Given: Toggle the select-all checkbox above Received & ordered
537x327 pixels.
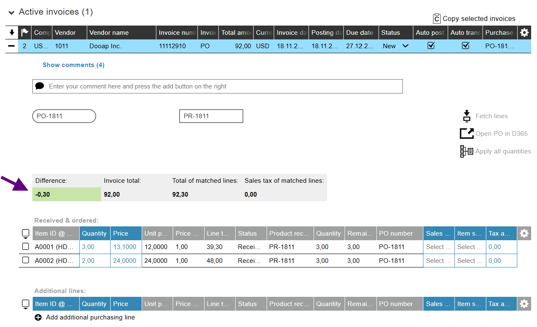Looking at the screenshot, I should [26, 233].
